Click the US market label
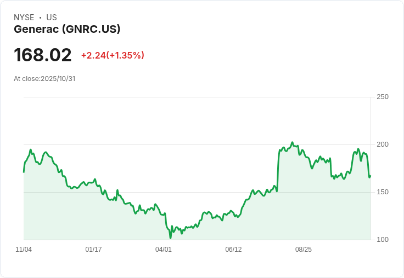 point(52,18)
